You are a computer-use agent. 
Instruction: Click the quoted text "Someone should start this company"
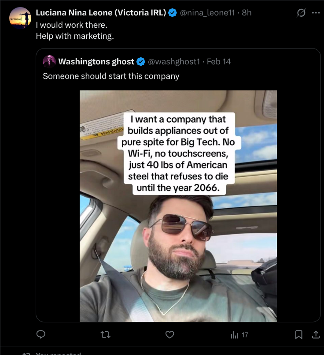111,76
